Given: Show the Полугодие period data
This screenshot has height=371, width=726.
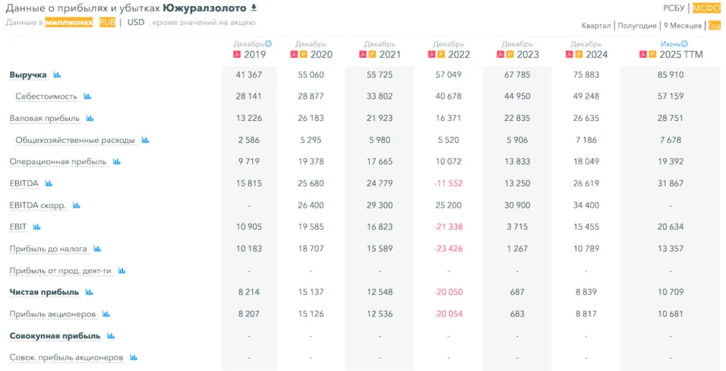Looking at the screenshot, I should click(637, 26).
